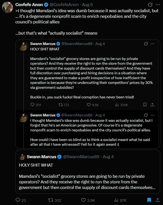The width and height of the screenshot is (163, 205).
Task: Retweet the Covfefe Anon post
Action: [x=54, y=200]
